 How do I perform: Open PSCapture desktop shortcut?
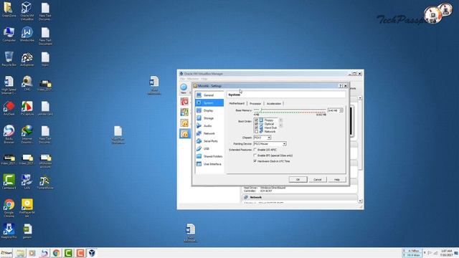coord(27,108)
